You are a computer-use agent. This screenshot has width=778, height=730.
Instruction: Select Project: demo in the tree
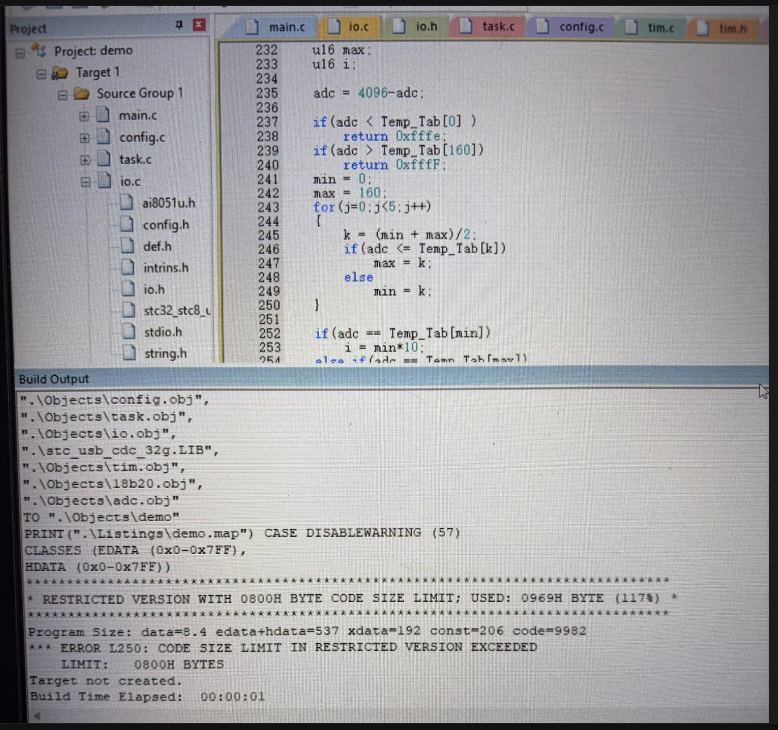click(93, 51)
